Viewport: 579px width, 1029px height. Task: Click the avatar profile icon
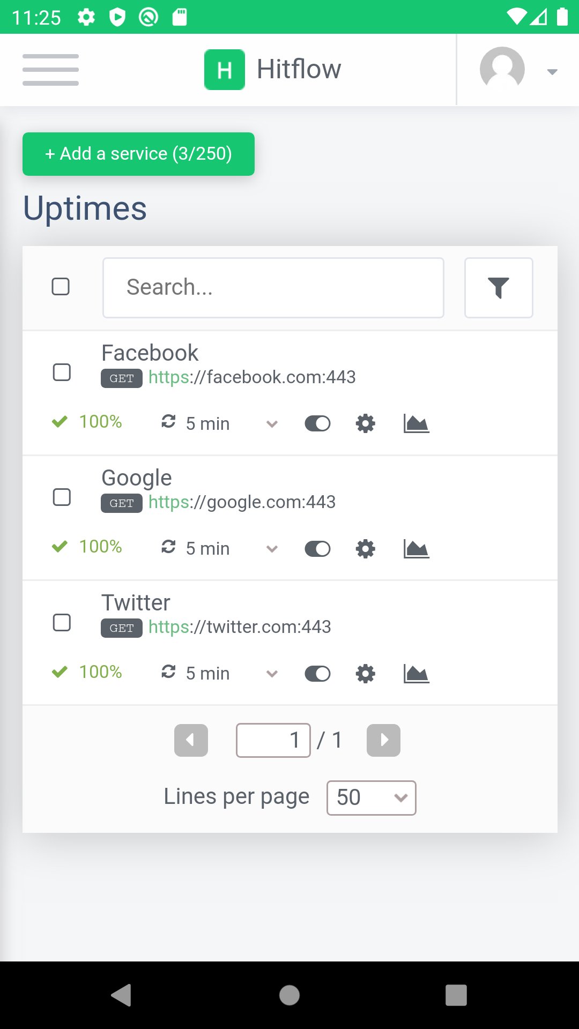click(502, 68)
